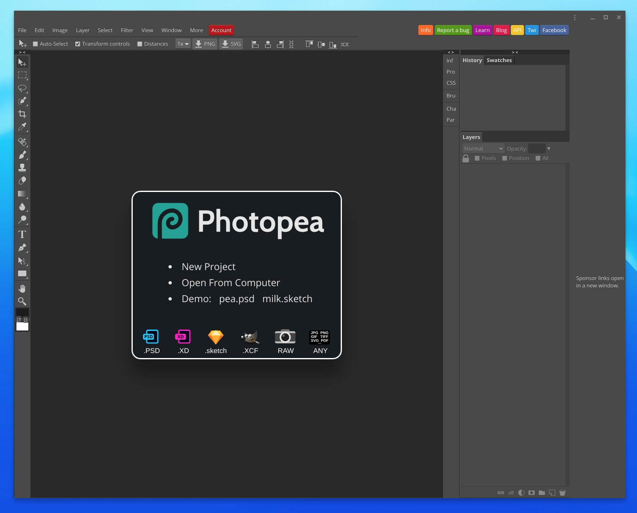Open the Image menu
The image size is (637, 513).
(60, 30)
